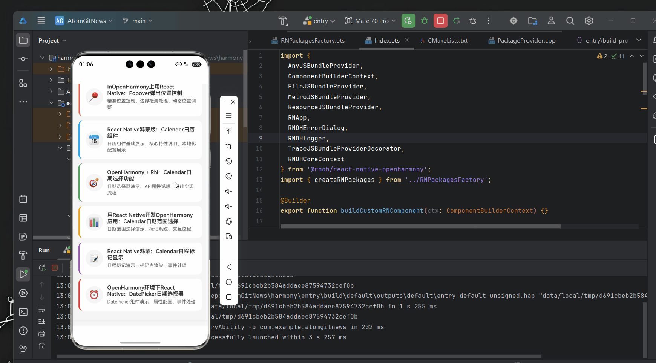Open the Mate 70 Pro device dropdown
The image size is (656, 363).
coord(371,21)
